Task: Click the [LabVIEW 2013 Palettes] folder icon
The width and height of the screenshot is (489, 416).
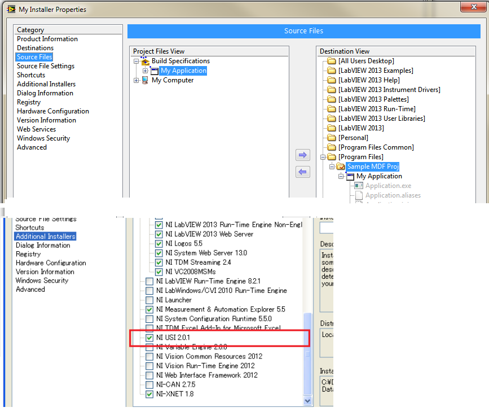Action: [332, 99]
